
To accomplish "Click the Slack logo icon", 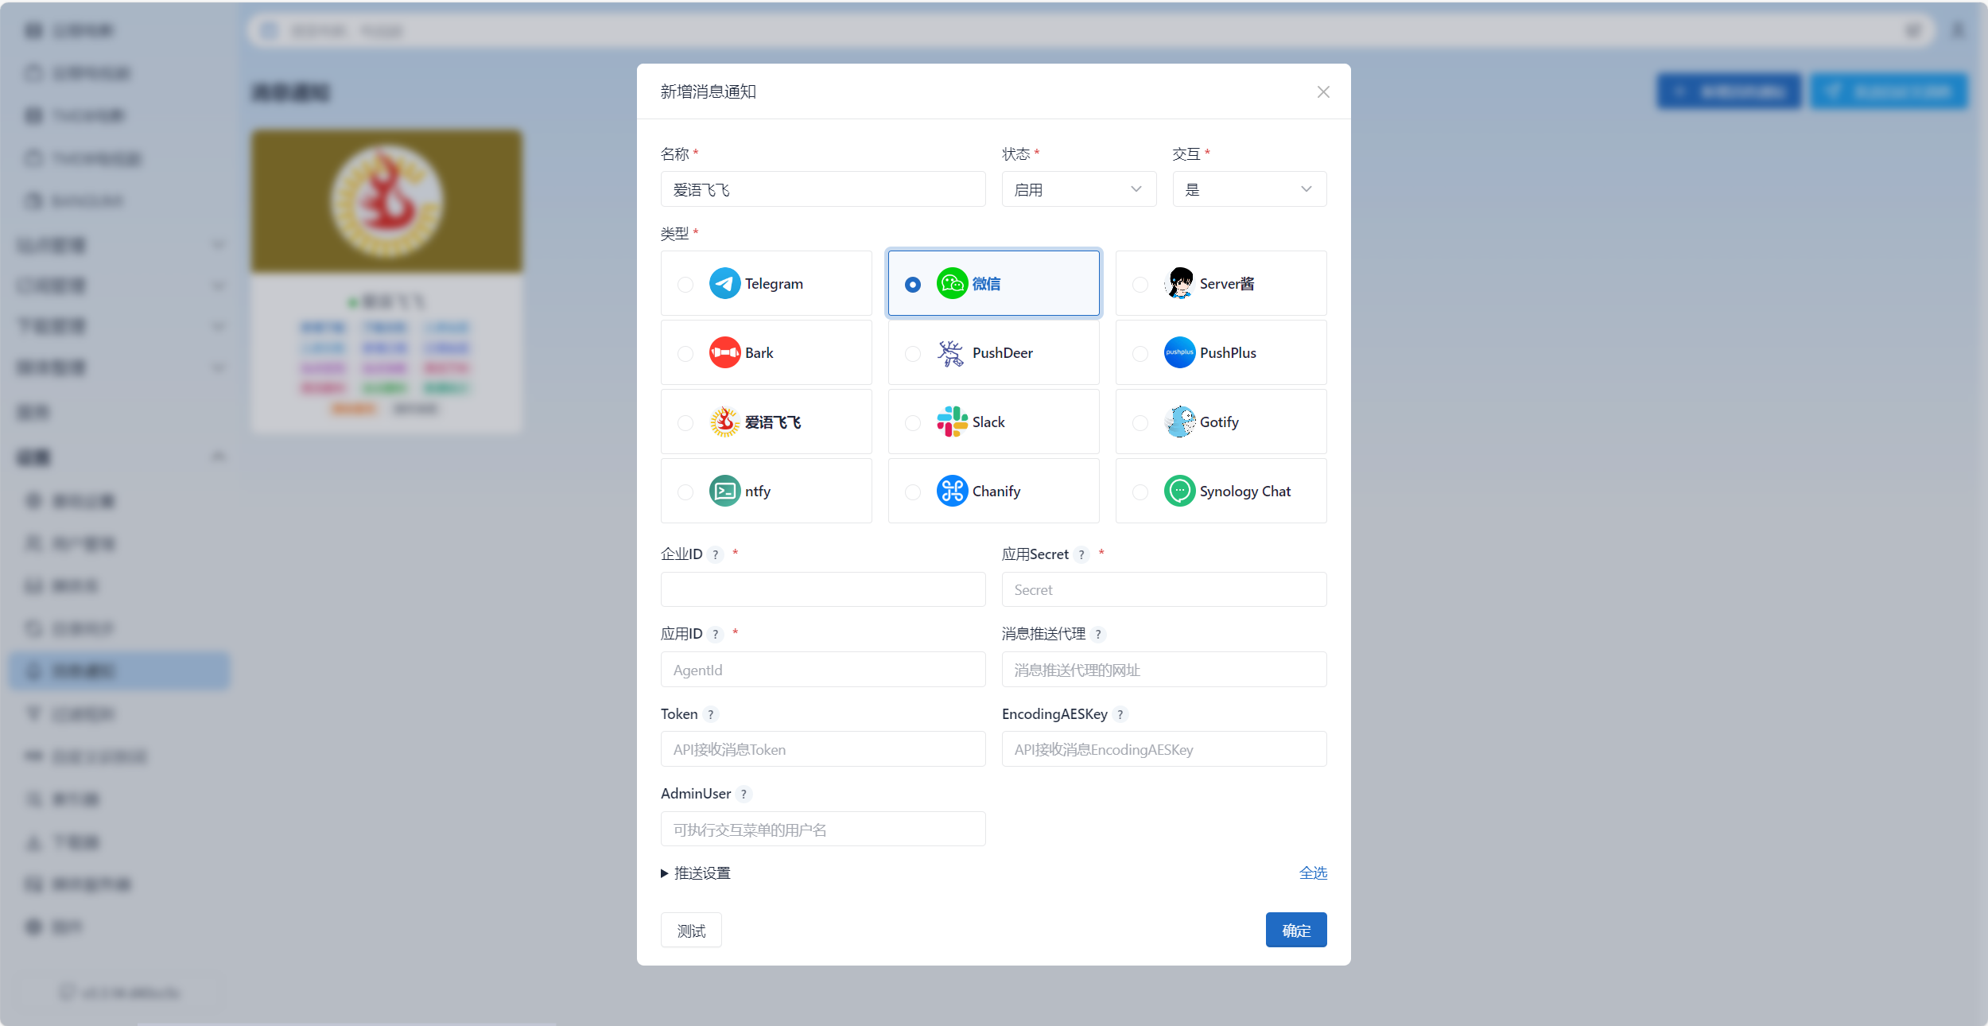I will coord(951,422).
